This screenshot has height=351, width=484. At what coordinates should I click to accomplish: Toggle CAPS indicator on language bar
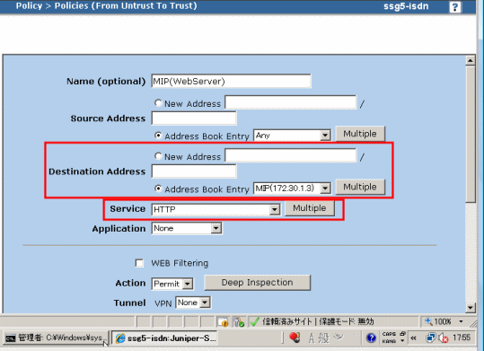(389, 334)
